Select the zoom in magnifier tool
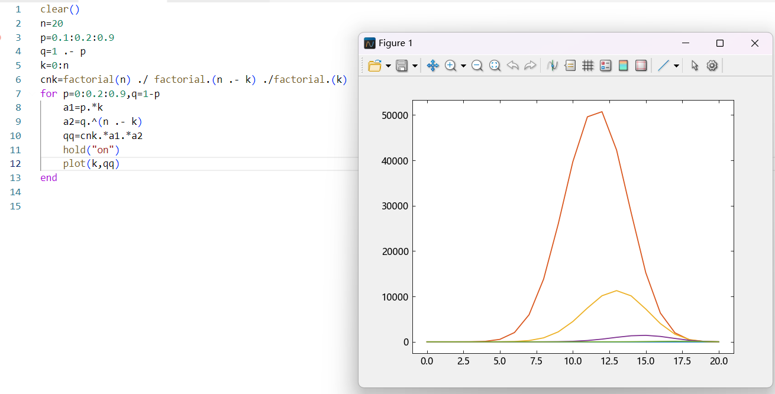This screenshot has height=394, width=775. pyautogui.click(x=450, y=66)
